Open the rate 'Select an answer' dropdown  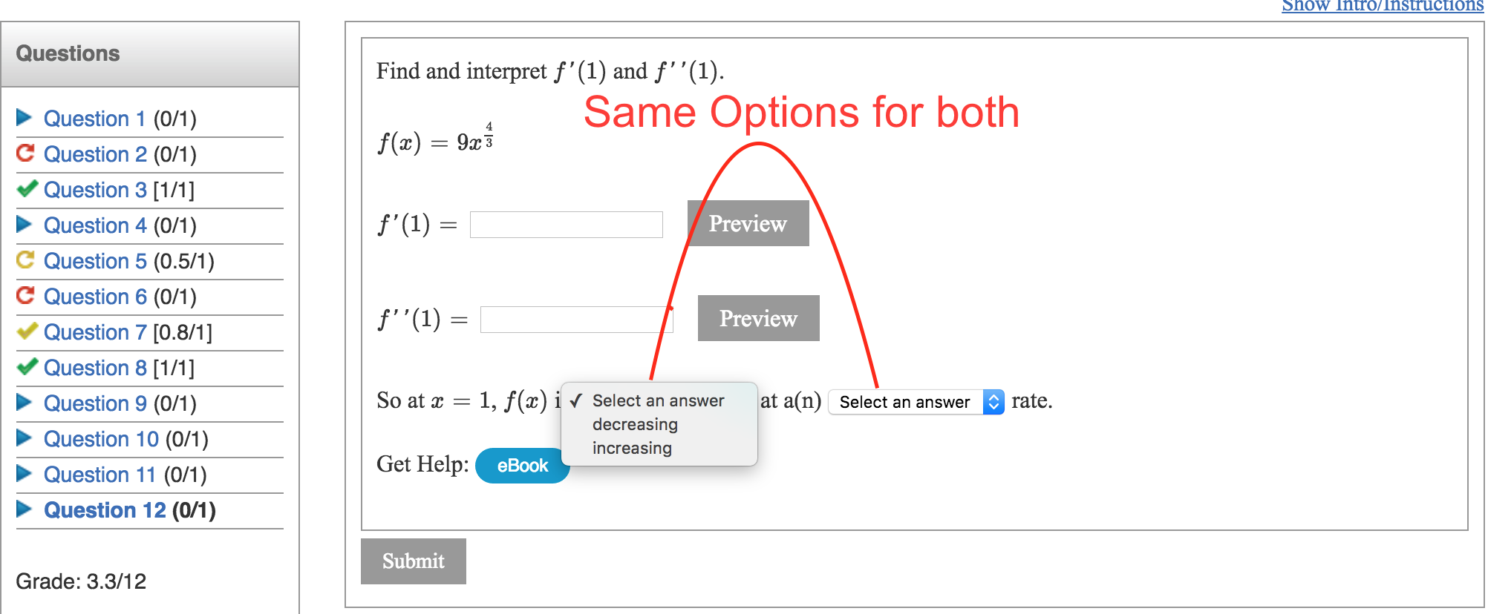916,402
